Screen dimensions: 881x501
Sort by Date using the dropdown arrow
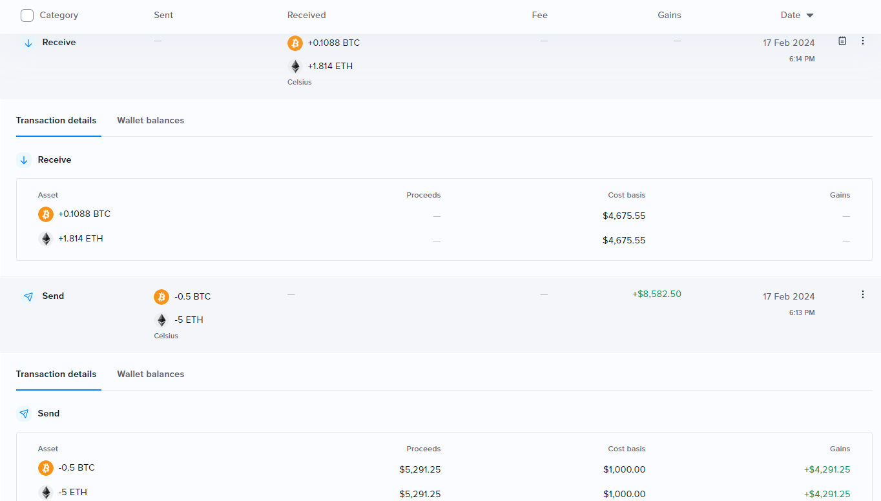(810, 15)
